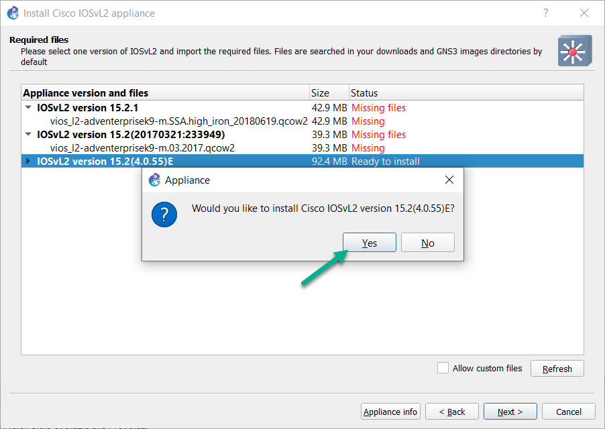The image size is (605, 429).
Task: Click the blue question mark icon
Action: [x=164, y=214]
